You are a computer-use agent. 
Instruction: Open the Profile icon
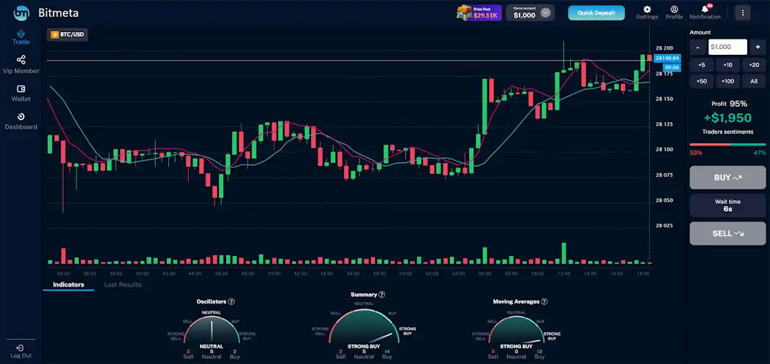click(x=674, y=10)
